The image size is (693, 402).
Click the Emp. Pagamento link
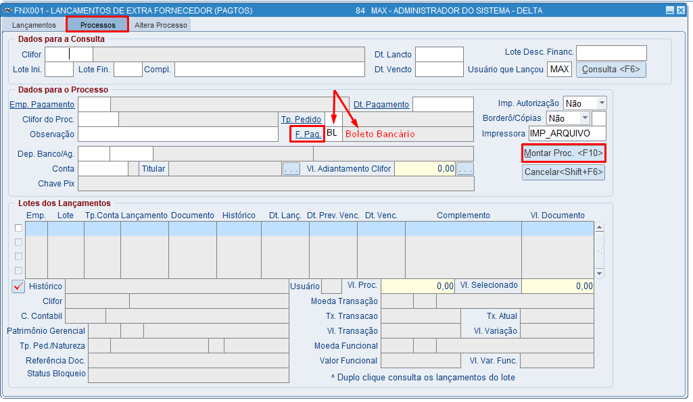42,105
